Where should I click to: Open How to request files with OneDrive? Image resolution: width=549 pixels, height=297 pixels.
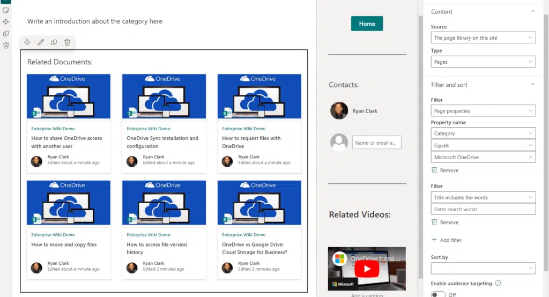point(251,142)
